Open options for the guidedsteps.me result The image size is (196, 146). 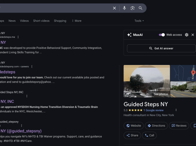coord(18,37)
